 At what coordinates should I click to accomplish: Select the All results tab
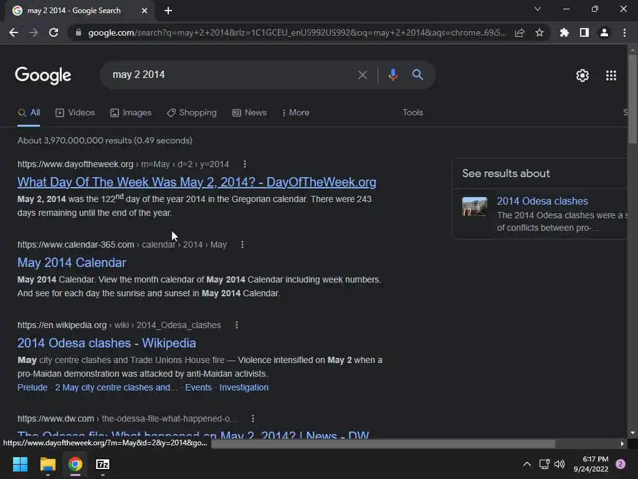tap(29, 113)
